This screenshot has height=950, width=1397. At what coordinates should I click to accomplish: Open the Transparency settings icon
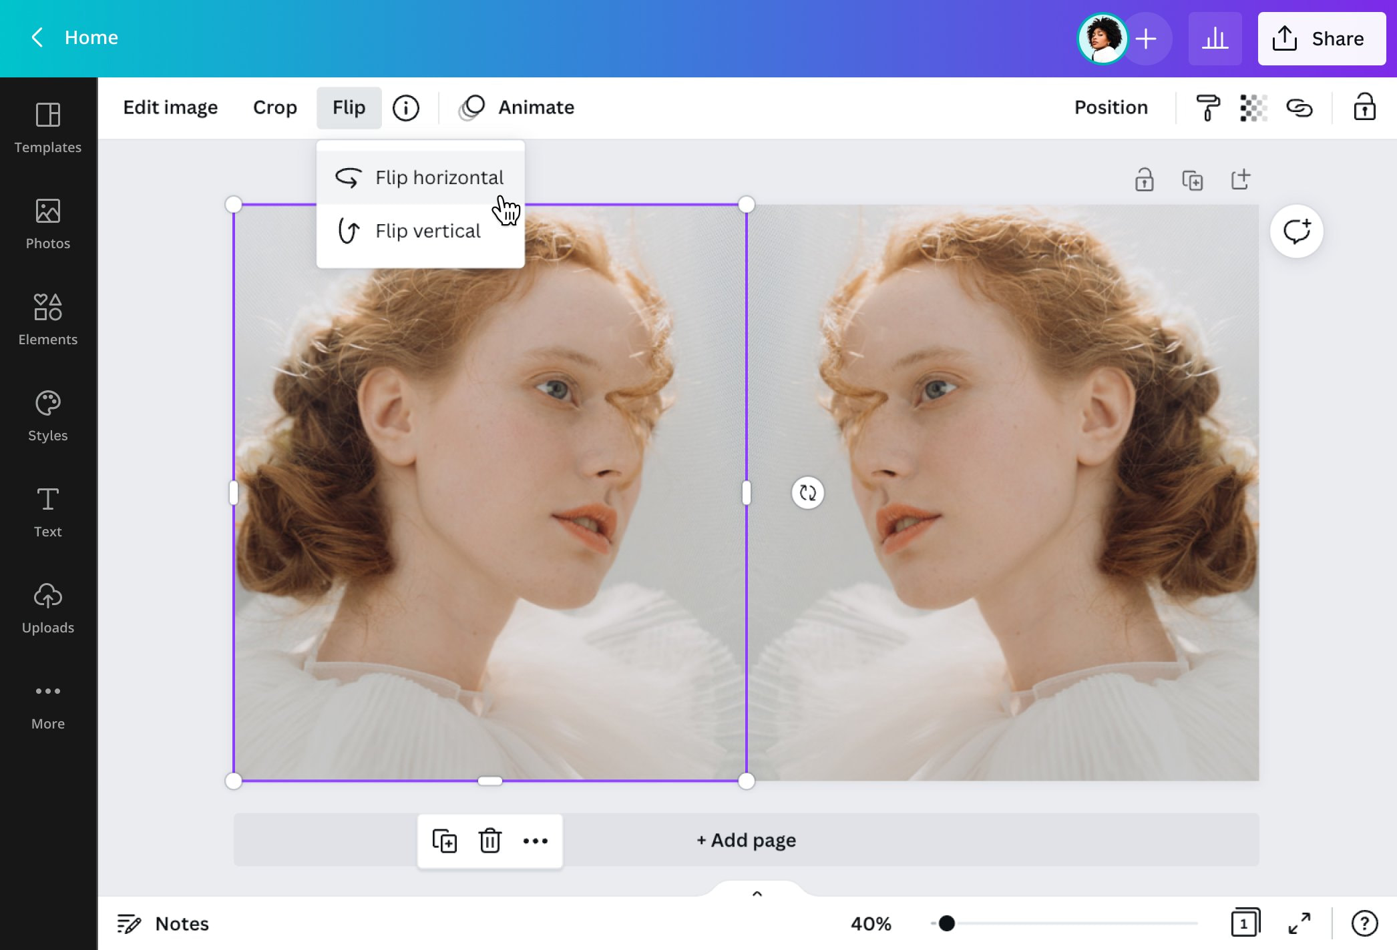click(x=1253, y=107)
